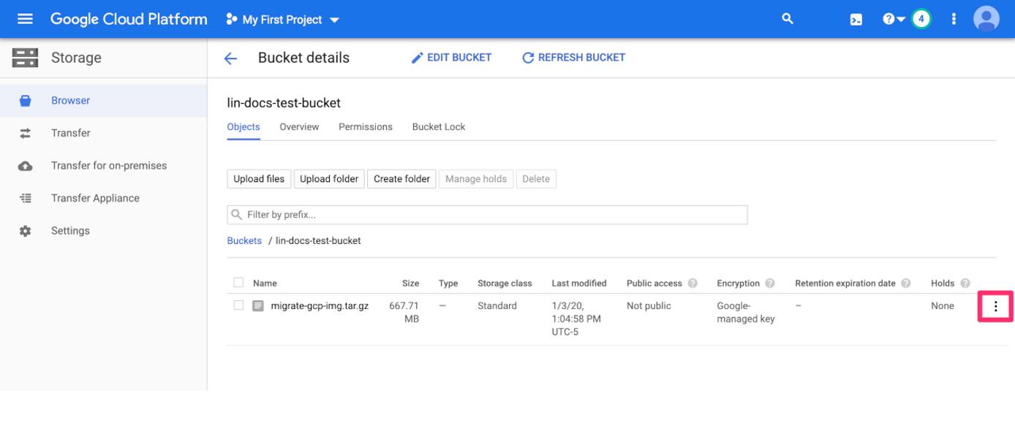Screen dimensions: 1015x423
Task: Switch to the Permissions tab
Action: point(365,126)
